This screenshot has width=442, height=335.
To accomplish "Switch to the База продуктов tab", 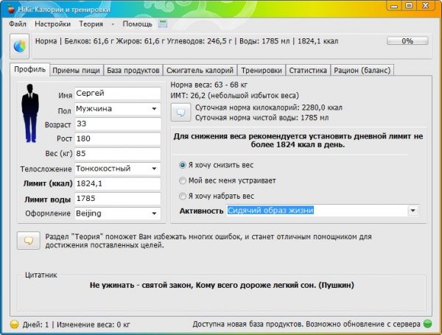I will (x=133, y=70).
